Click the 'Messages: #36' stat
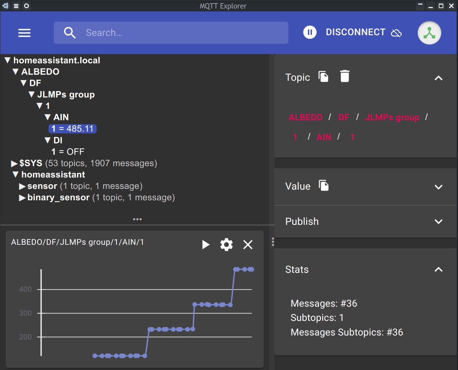The width and height of the screenshot is (458, 370). point(324,303)
